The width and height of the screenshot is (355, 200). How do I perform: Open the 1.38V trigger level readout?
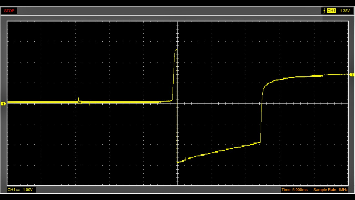[345, 11]
